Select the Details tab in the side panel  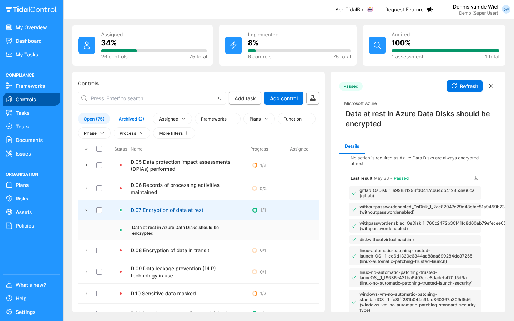pos(352,146)
